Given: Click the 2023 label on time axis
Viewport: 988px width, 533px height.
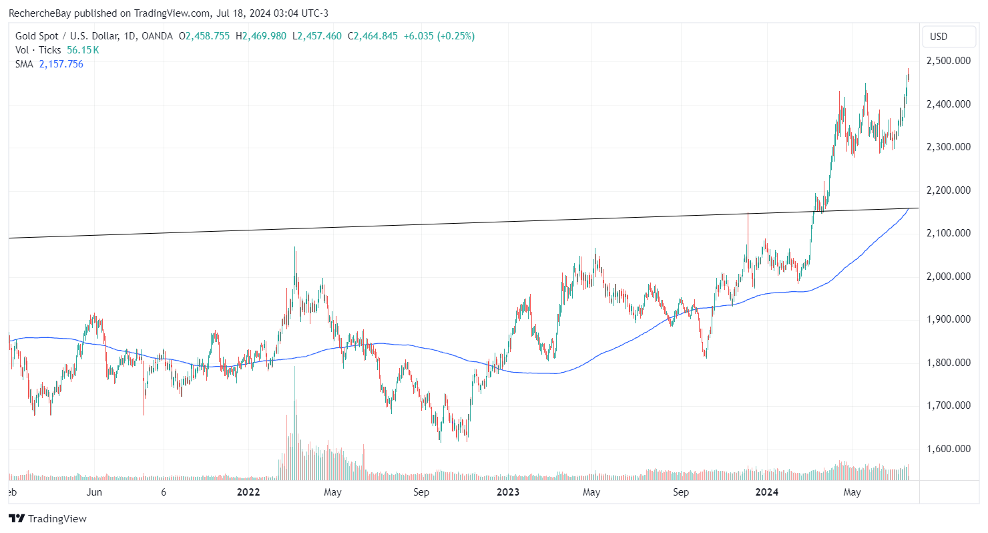Looking at the screenshot, I should point(509,493).
